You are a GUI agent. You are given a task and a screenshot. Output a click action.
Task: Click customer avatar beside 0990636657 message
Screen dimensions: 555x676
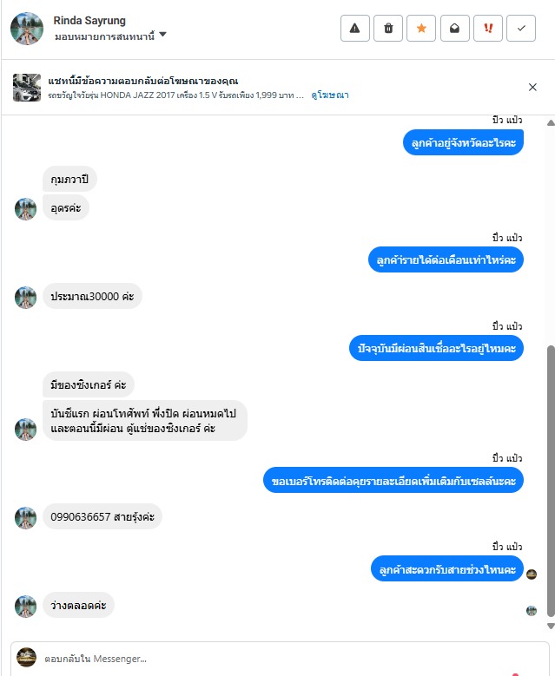click(25, 518)
